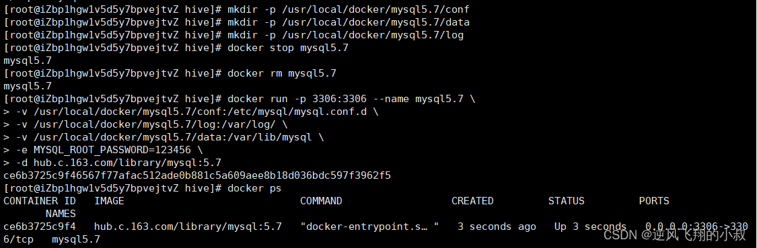
Task: Click the COMMAND column header
Action: coord(321,201)
